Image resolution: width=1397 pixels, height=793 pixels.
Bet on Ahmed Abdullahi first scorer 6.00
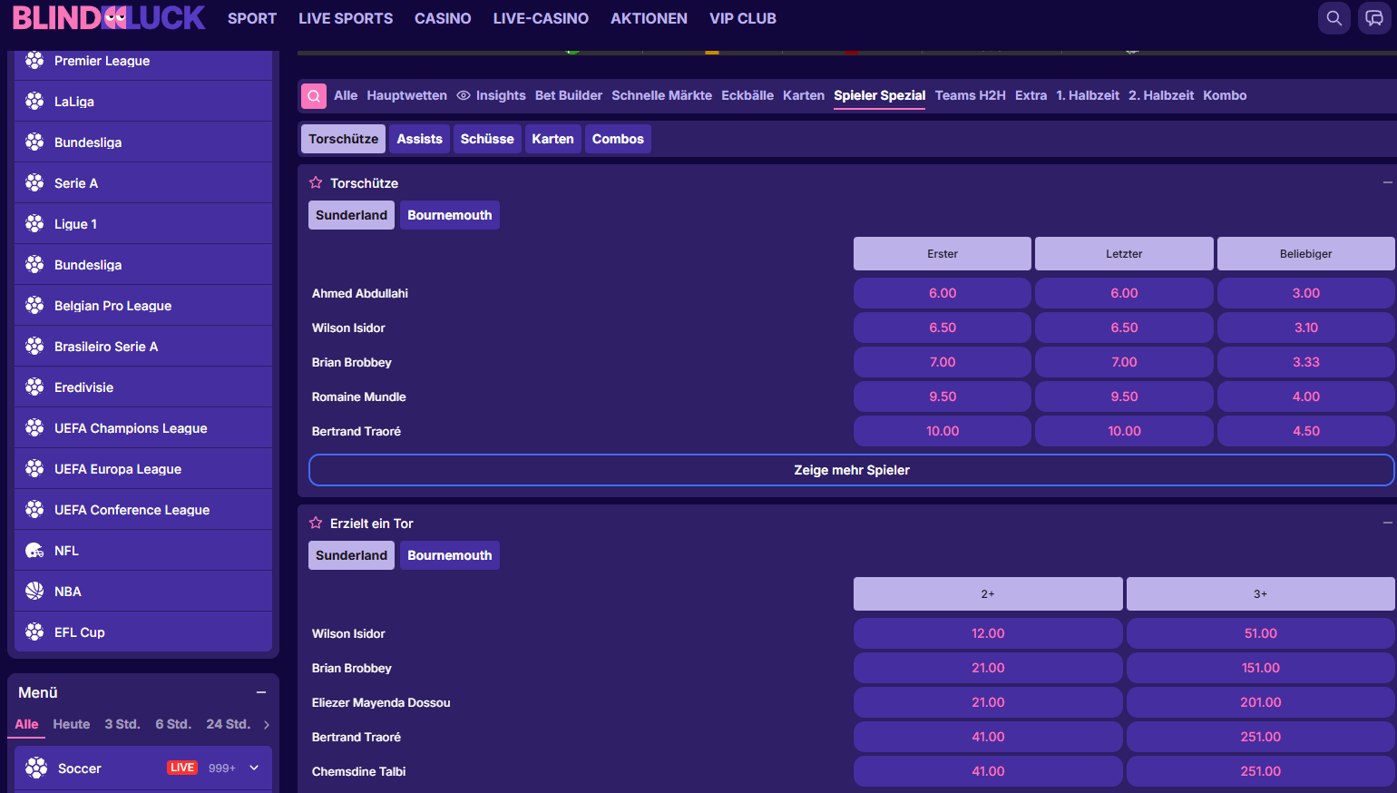tap(942, 293)
